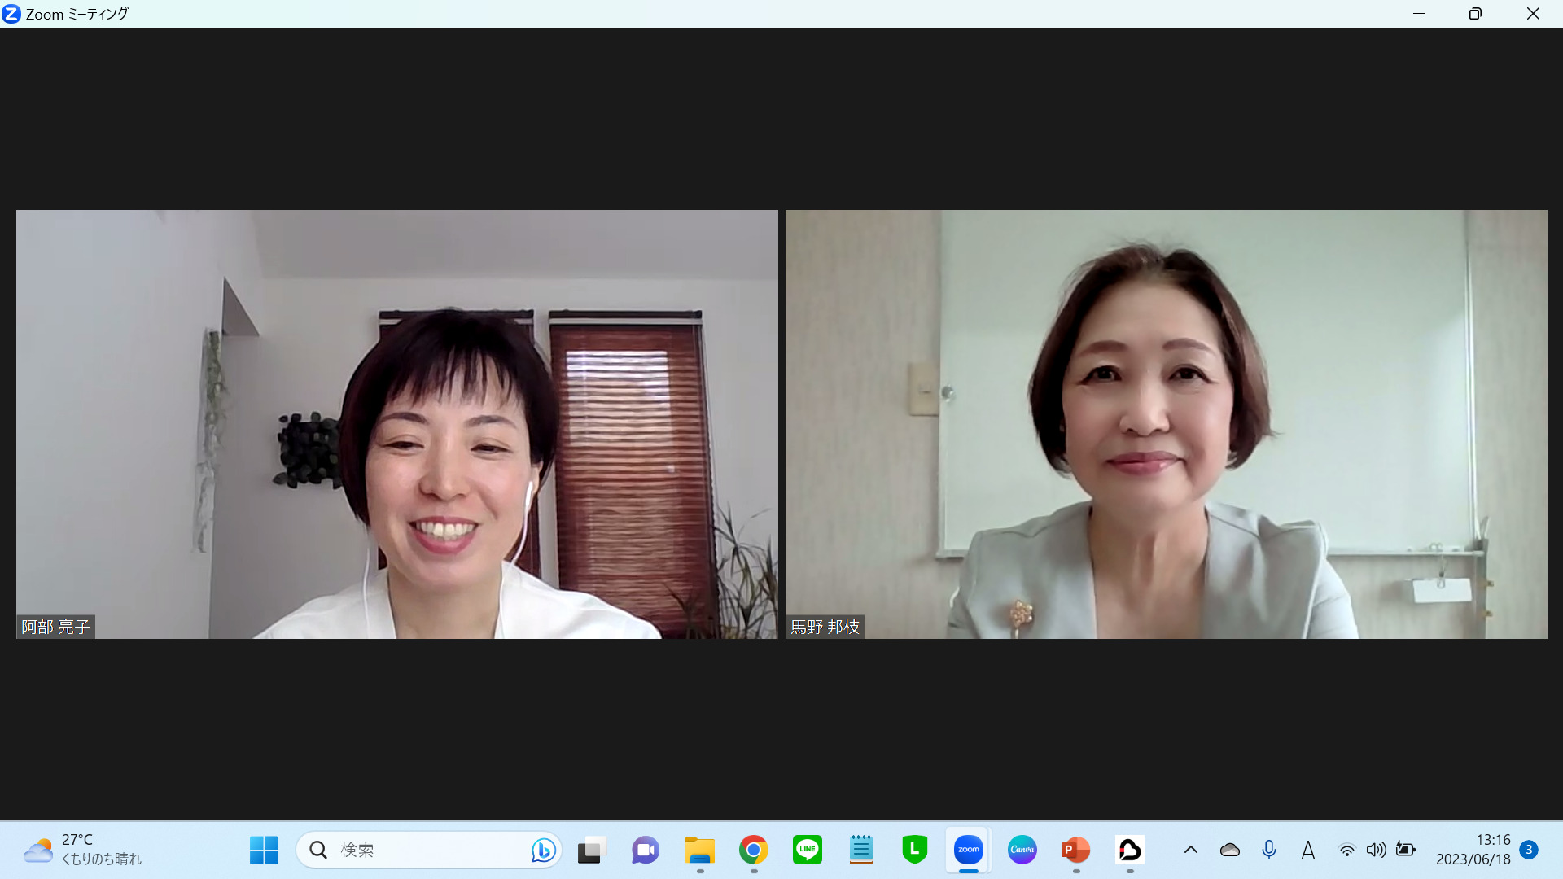
Task: Open File Explorer from taskbar
Action: [699, 851]
